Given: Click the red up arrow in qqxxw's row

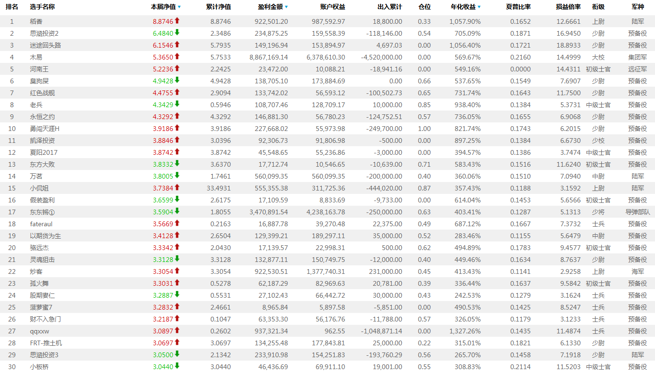Looking at the screenshot, I should coord(177,330).
